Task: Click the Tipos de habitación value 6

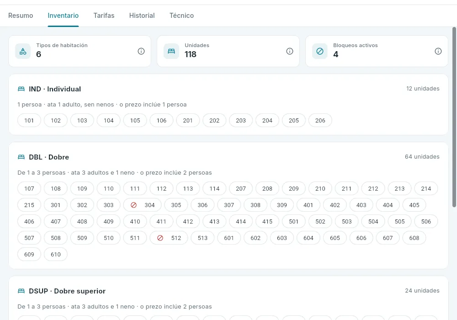Action: tap(38, 54)
